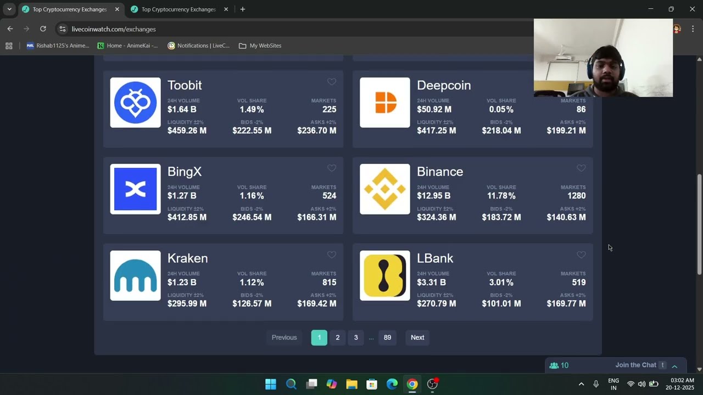The width and height of the screenshot is (703, 395).
Task: Reload the current page
Action: click(x=43, y=29)
